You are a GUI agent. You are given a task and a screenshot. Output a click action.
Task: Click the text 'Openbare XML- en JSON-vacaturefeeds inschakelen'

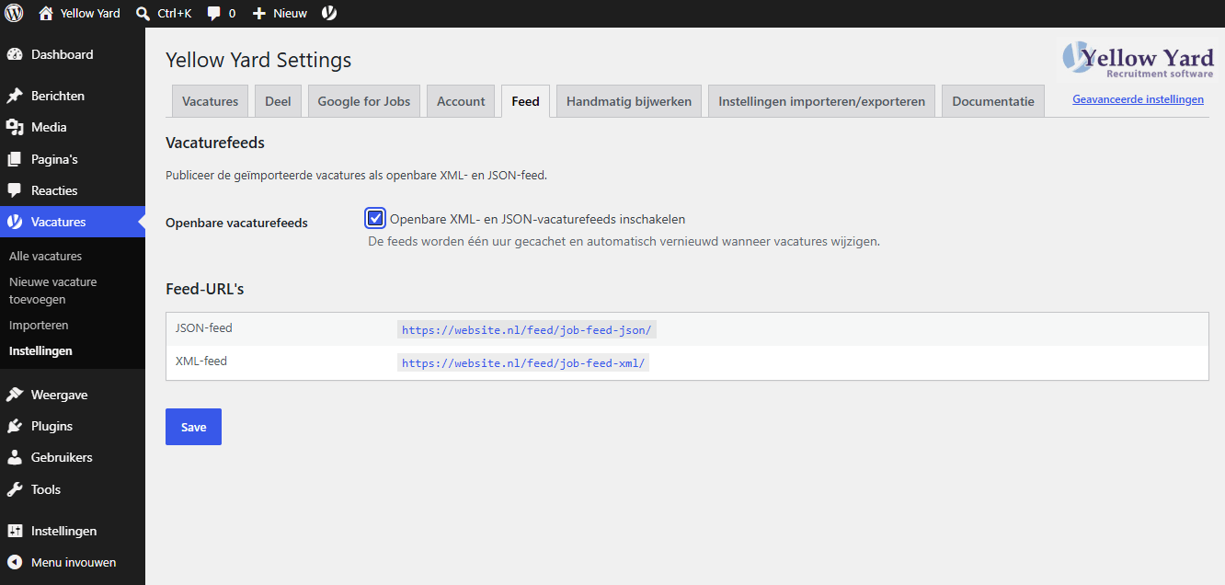(x=538, y=219)
